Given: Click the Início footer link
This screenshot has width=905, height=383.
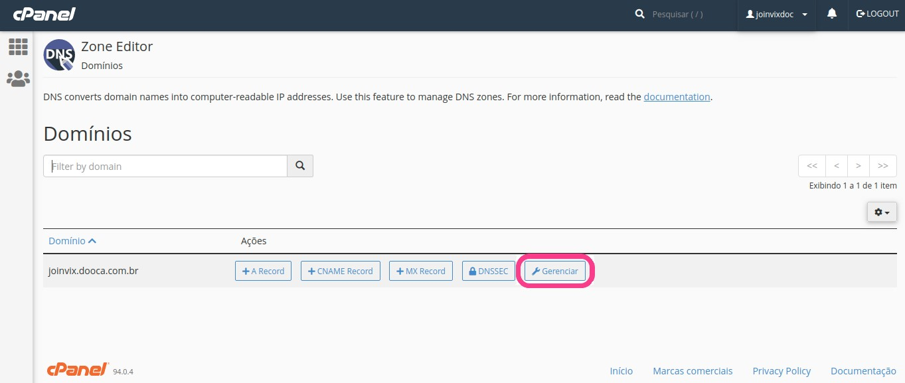Looking at the screenshot, I should pyautogui.click(x=621, y=371).
